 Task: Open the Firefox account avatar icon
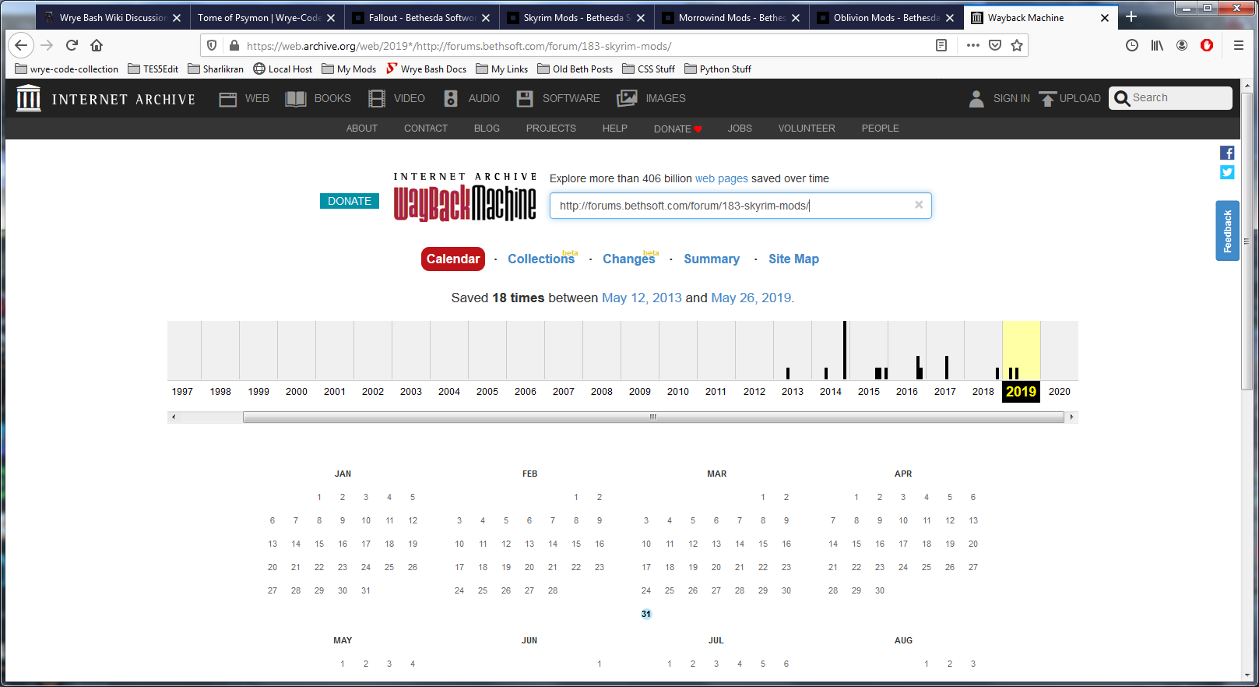pyautogui.click(x=1182, y=45)
